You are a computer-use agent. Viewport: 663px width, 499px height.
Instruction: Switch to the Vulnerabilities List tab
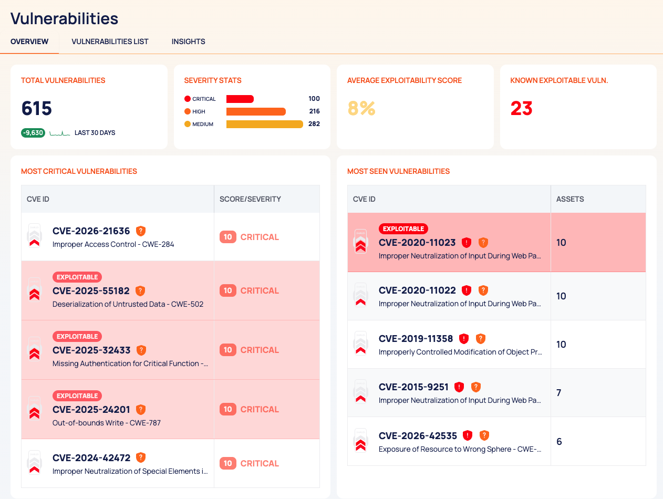click(x=110, y=41)
